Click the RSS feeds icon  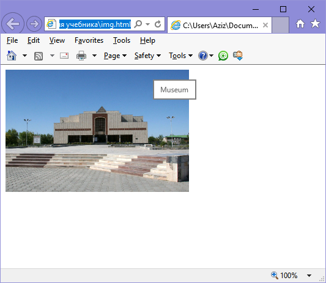(x=39, y=56)
